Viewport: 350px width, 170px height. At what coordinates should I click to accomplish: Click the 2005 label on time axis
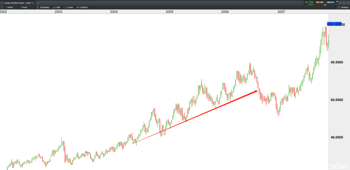point(169,12)
